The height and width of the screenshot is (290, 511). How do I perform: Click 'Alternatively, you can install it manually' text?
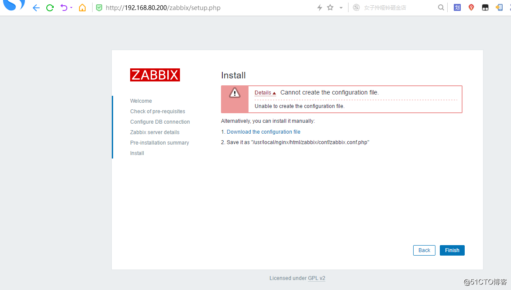coord(268,121)
